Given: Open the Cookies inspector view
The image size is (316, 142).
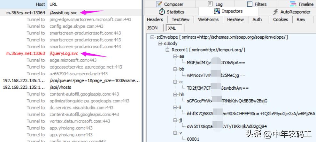Looking at the screenshot, I should 281,19.
